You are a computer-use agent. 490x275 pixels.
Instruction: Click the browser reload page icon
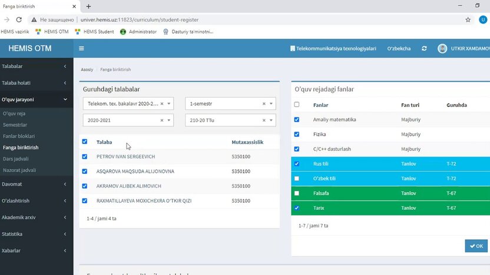[x=19, y=19]
